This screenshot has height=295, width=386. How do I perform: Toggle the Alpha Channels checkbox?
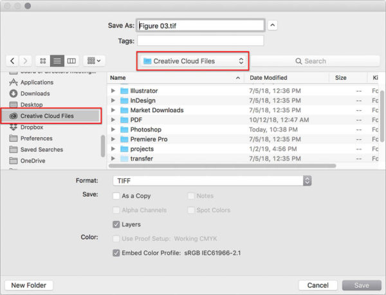pos(116,210)
